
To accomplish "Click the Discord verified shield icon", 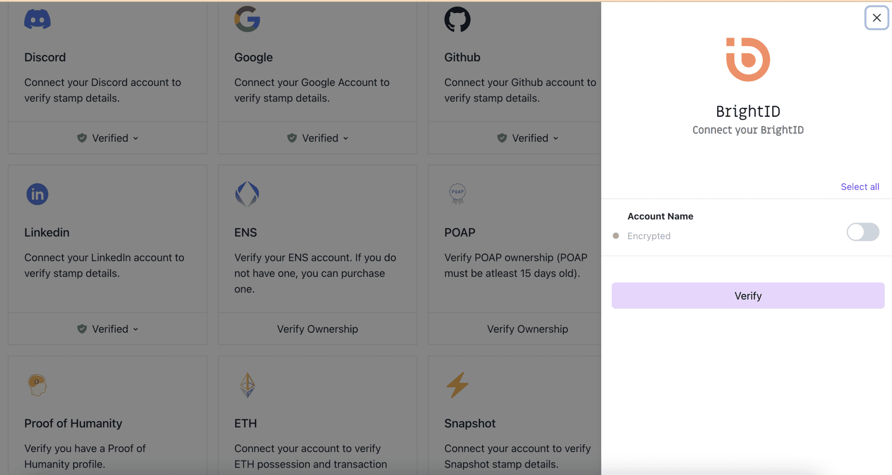I will point(82,138).
